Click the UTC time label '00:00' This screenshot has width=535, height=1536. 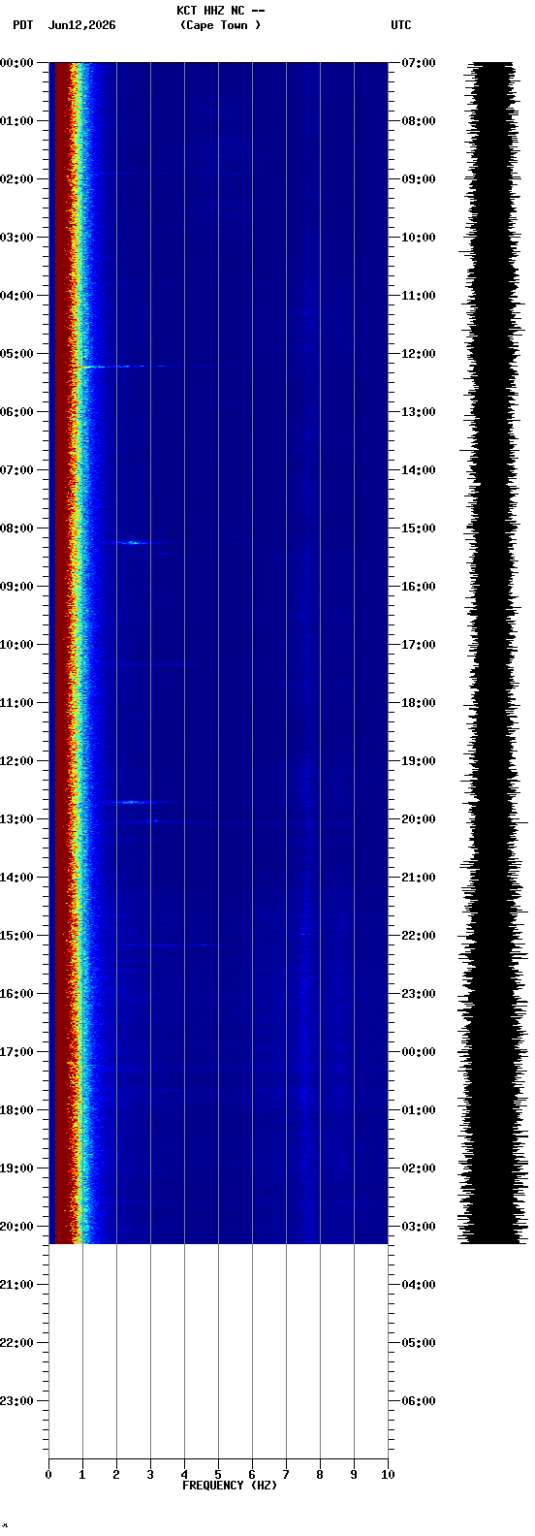coord(419,1052)
